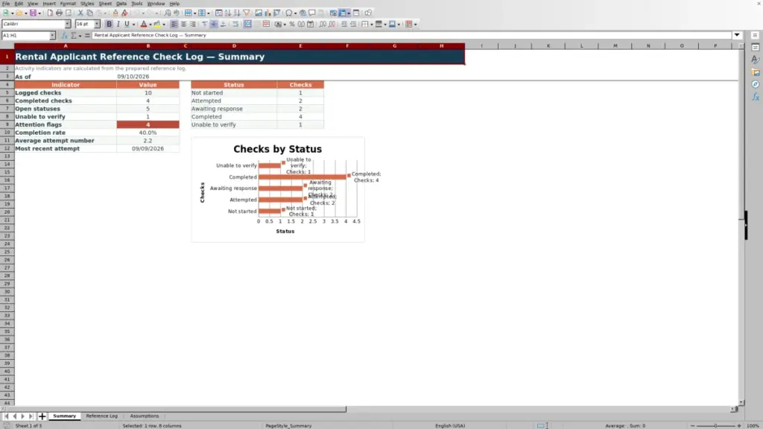Screen dimensions: 763x429
Task: Format the cell as percent
Action: 292,24
